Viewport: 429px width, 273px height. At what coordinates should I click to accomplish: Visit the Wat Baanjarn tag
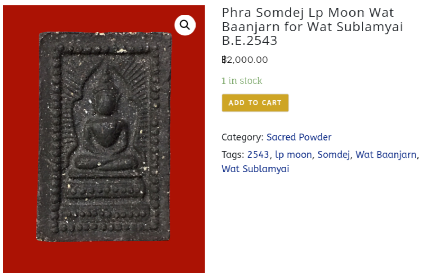[386, 155]
